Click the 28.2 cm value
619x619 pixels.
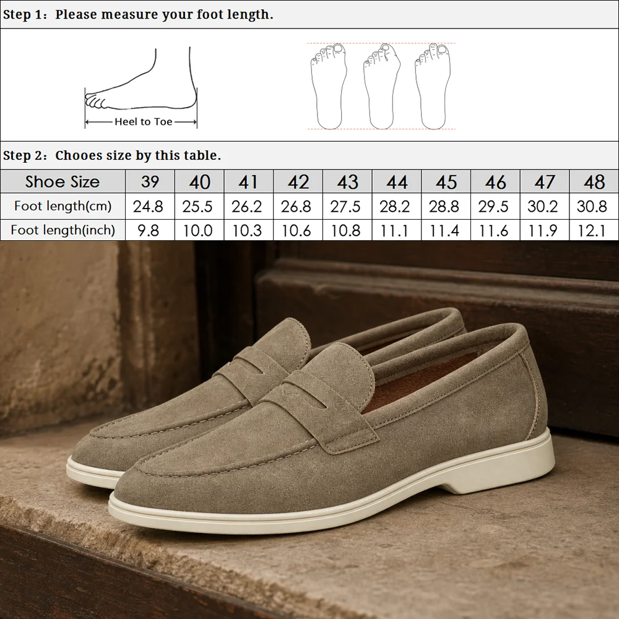pyautogui.click(x=395, y=207)
